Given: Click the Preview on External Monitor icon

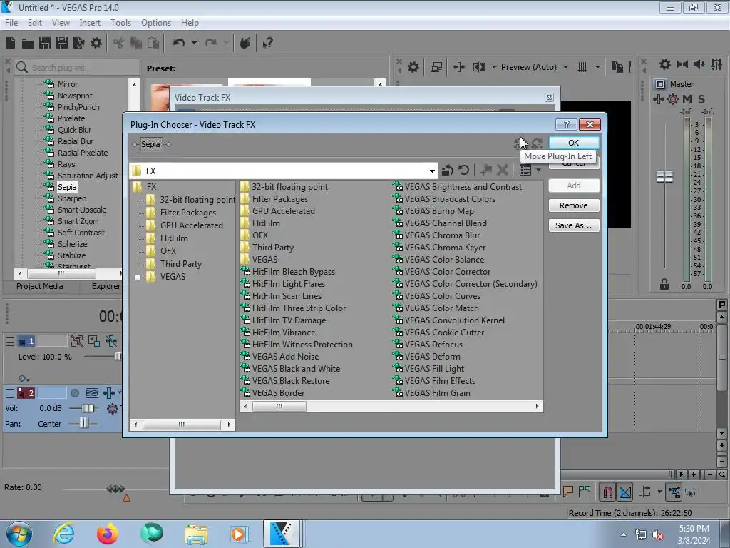Looking at the screenshot, I should pyautogui.click(x=436, y=67).
